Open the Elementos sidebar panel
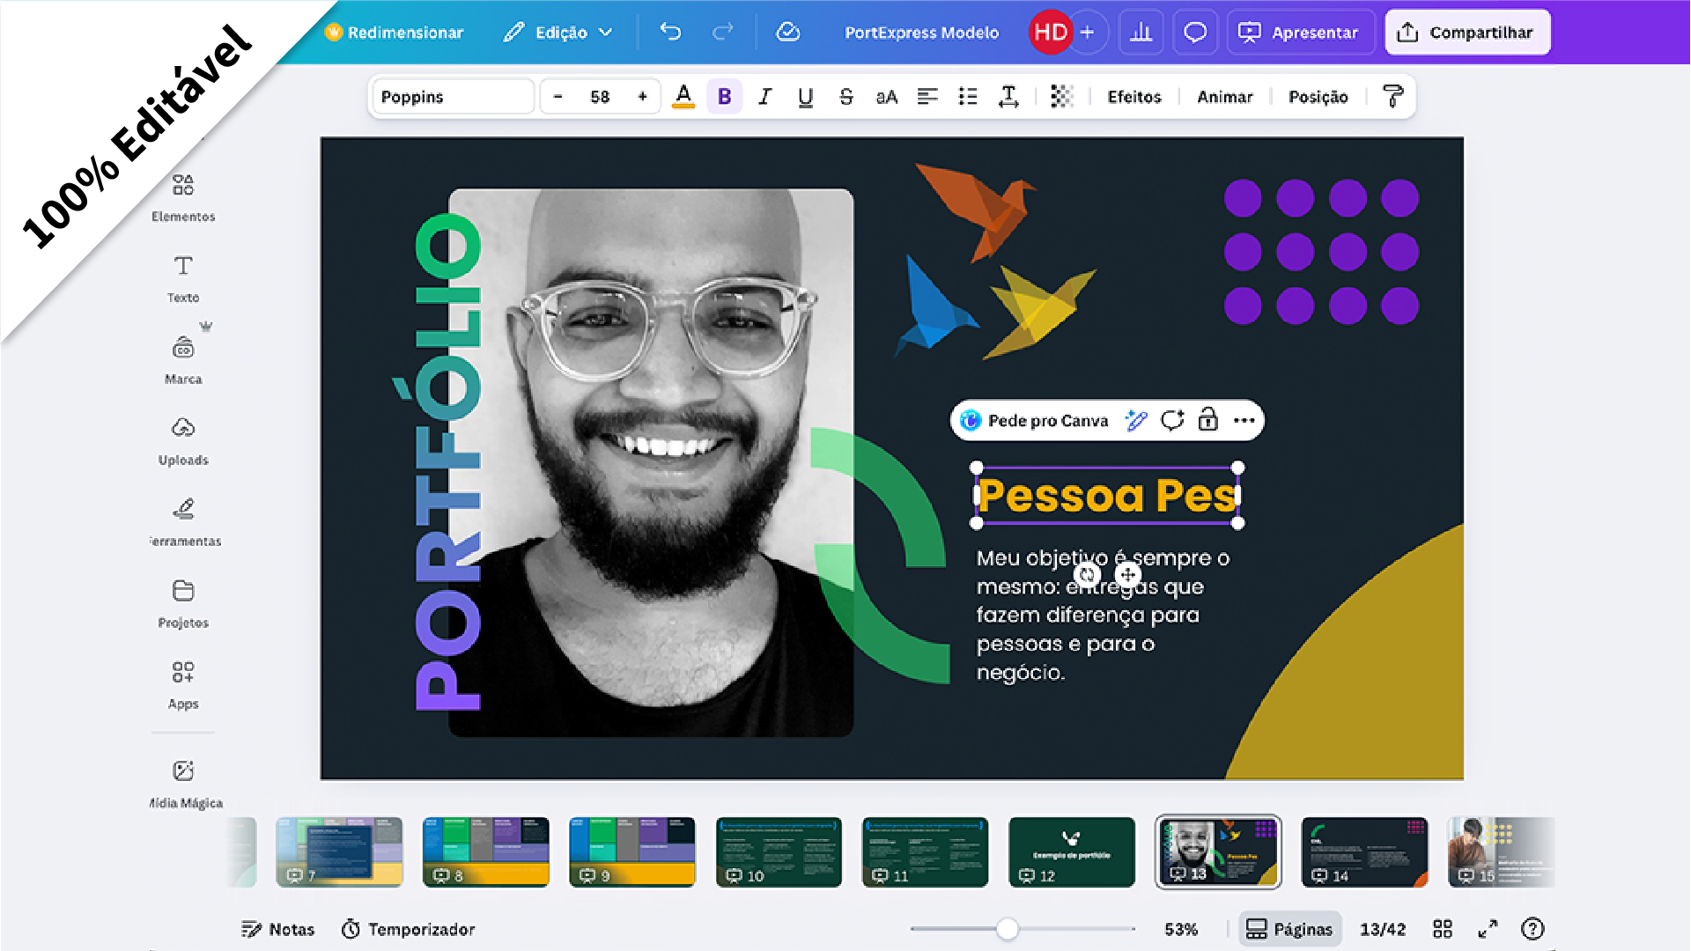This screenshot has height=951, width=1691. tap(183, 197)
